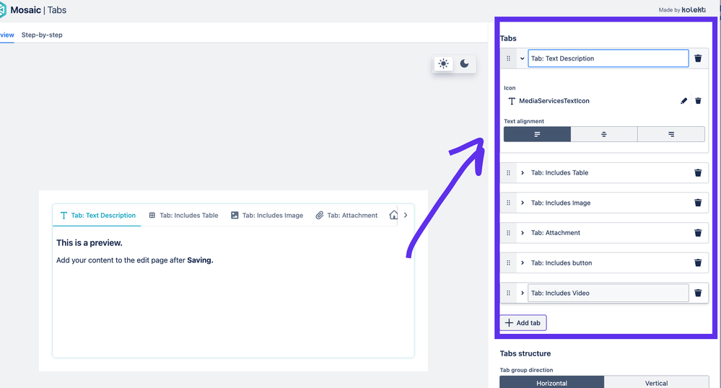Grab drag handle of Tab: Text Description

(508, 58)
